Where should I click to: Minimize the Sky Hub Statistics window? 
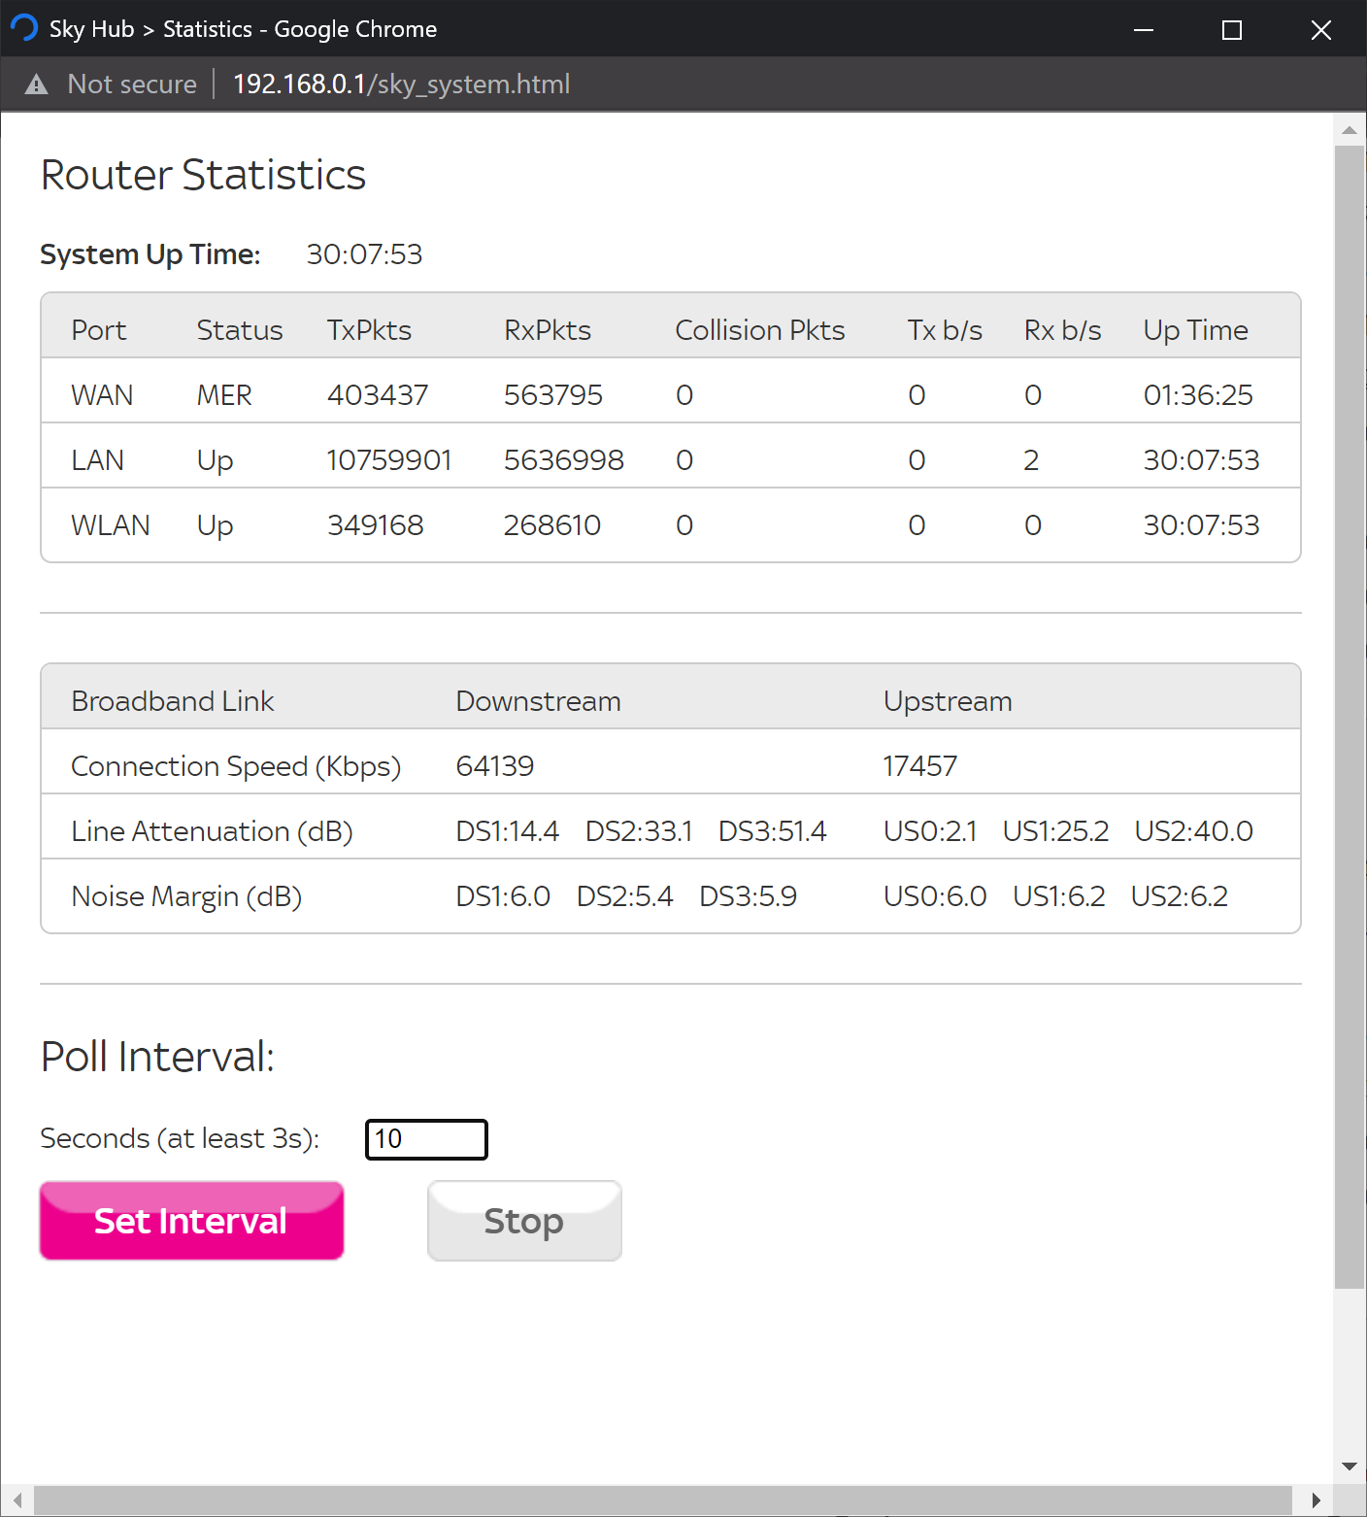coord(1144,30)
